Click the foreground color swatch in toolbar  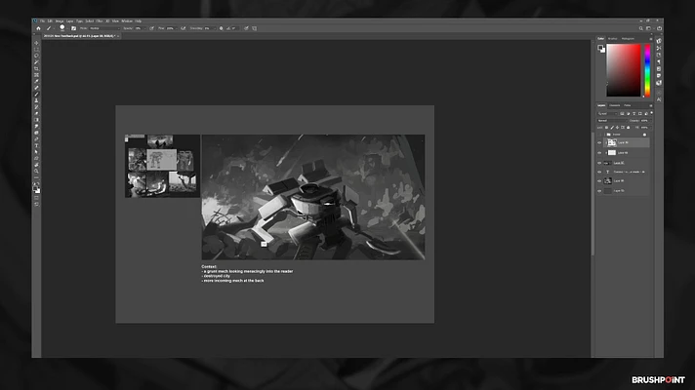[x=36, y=185]
